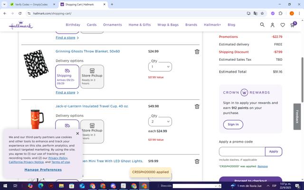
Task: Open Ornaments menu
Action: (x=113, y=25)
